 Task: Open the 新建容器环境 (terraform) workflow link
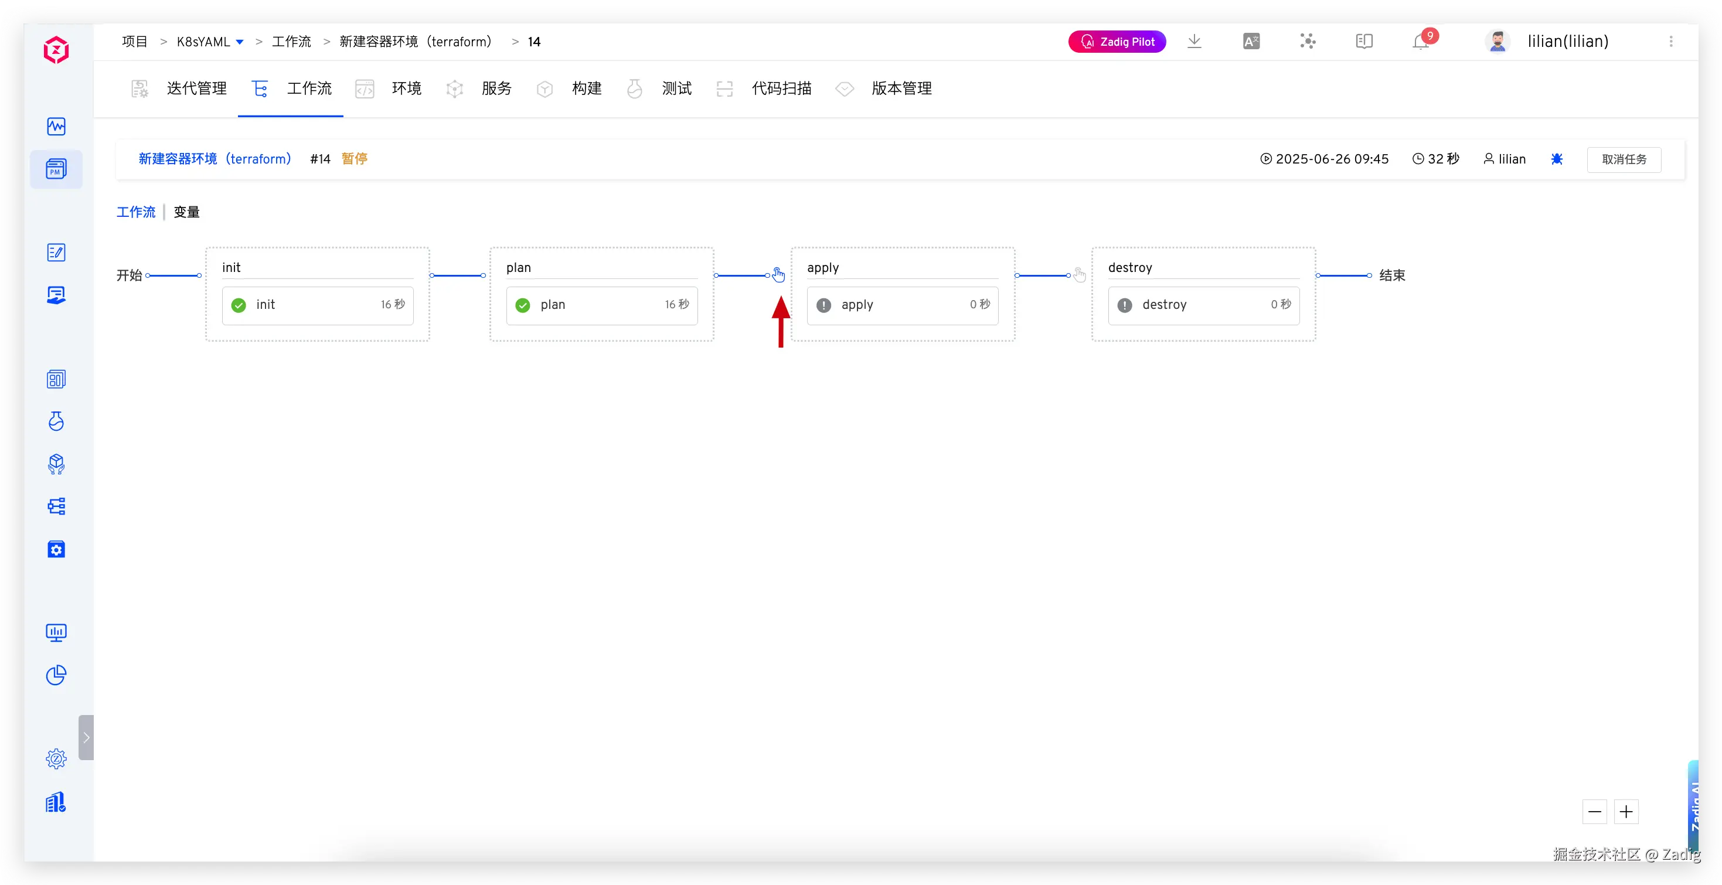coord(215,159)
